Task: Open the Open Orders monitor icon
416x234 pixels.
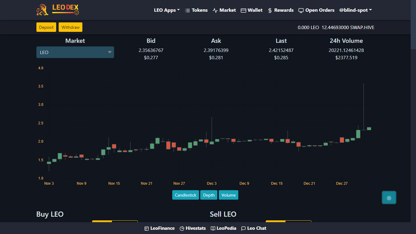Action: tap(301, 10)
